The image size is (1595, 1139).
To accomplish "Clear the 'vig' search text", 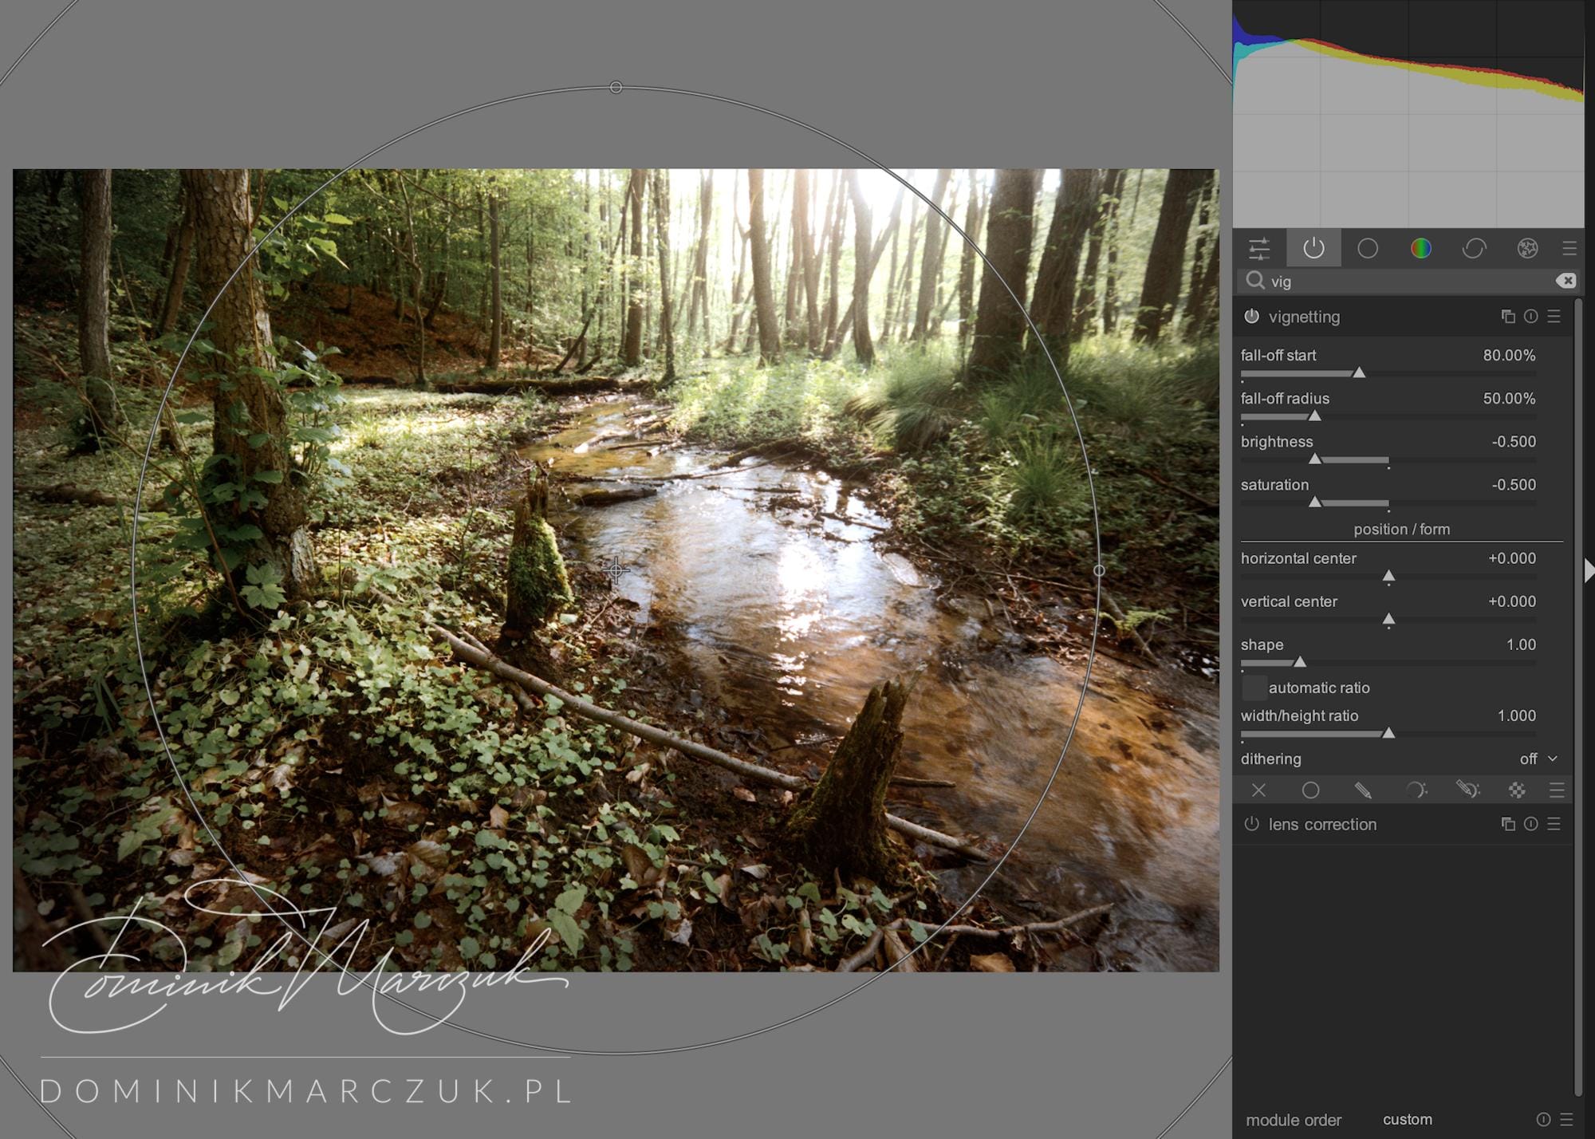I will (x=1565, y=281).
